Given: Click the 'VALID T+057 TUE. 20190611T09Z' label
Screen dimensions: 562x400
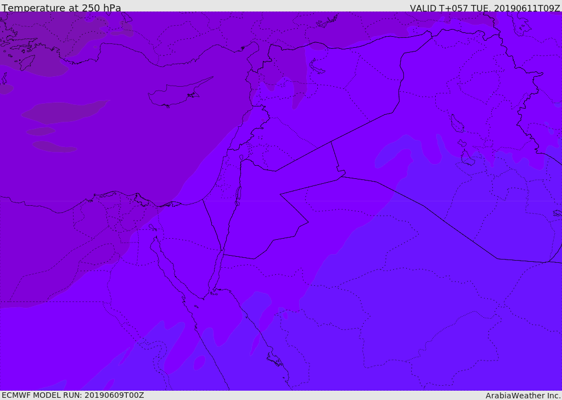Looking at the screenshot, I should (x=485, y=8).
